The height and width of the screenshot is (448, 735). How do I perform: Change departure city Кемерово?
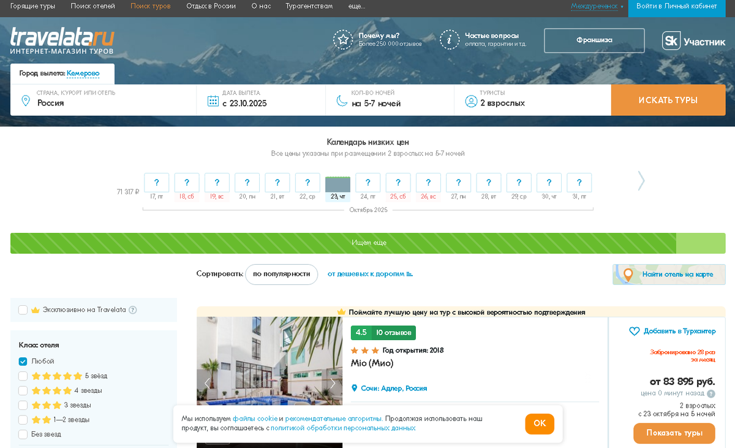[83, 73]
